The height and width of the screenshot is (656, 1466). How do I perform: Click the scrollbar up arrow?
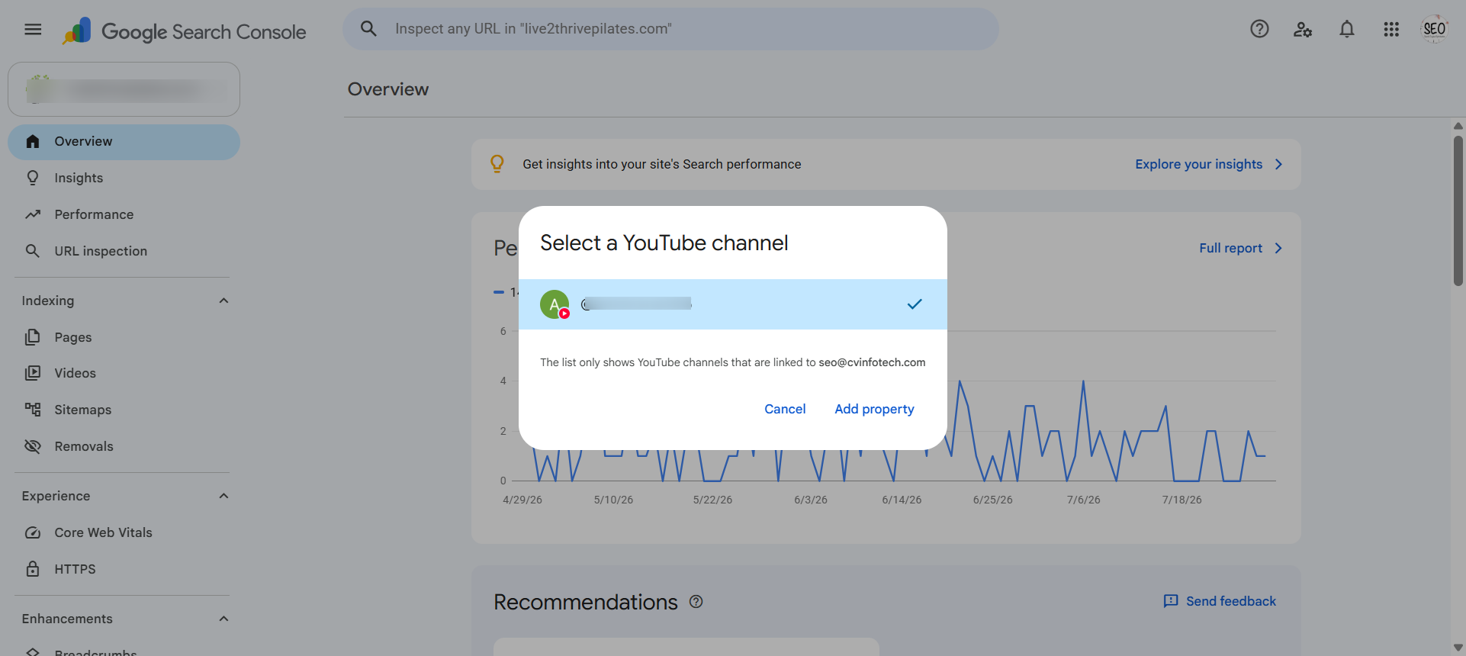(1458, 126)
